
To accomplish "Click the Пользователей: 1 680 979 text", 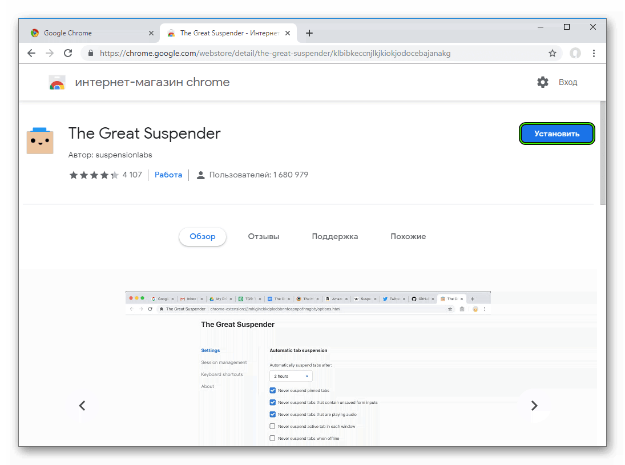I will pos(259,175).
